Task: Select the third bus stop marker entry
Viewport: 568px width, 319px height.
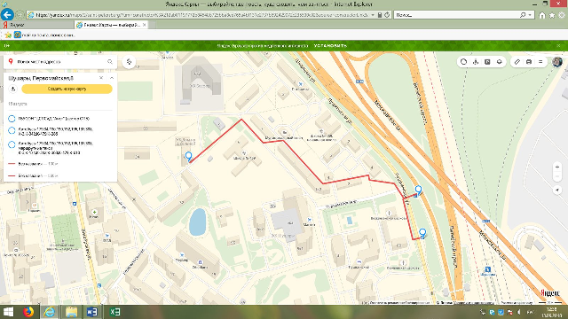Action: tap(12, 144)
